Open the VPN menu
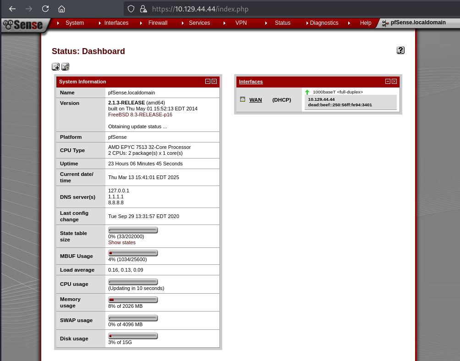460x361 pixels. tap(241, 23)
